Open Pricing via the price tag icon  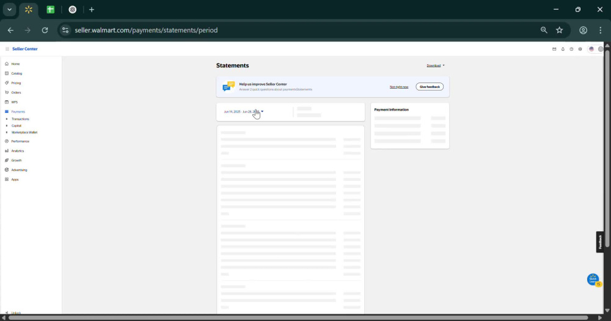coord(7,83)
